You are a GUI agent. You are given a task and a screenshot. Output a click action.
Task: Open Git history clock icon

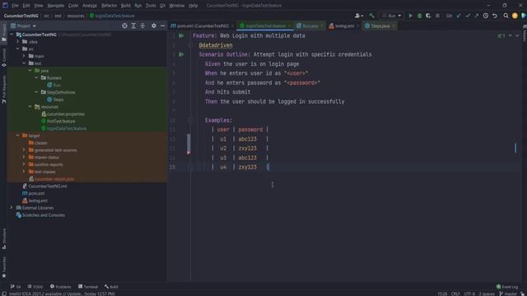pyautogui.click(x=486, y=16)
